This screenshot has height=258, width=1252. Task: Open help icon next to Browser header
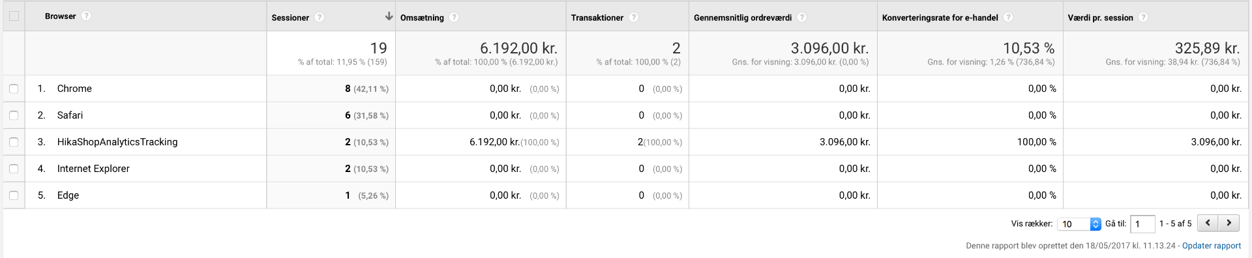86,16
